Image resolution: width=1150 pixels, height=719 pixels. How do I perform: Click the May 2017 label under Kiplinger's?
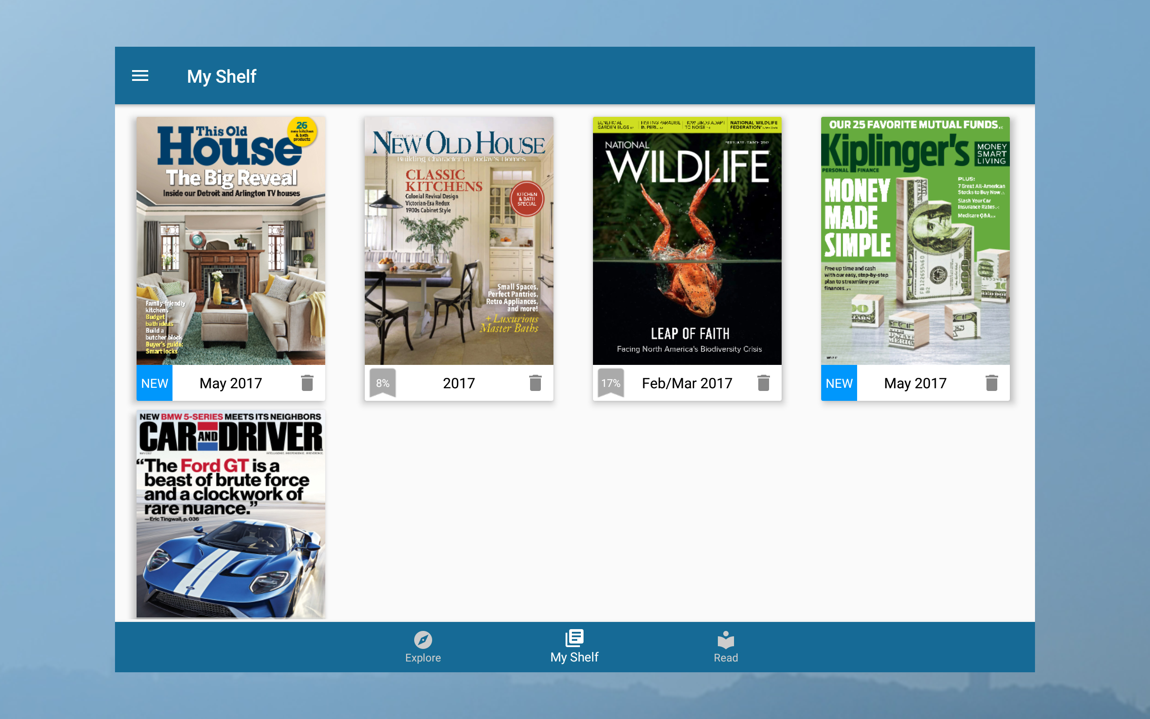tap(915, 383)
